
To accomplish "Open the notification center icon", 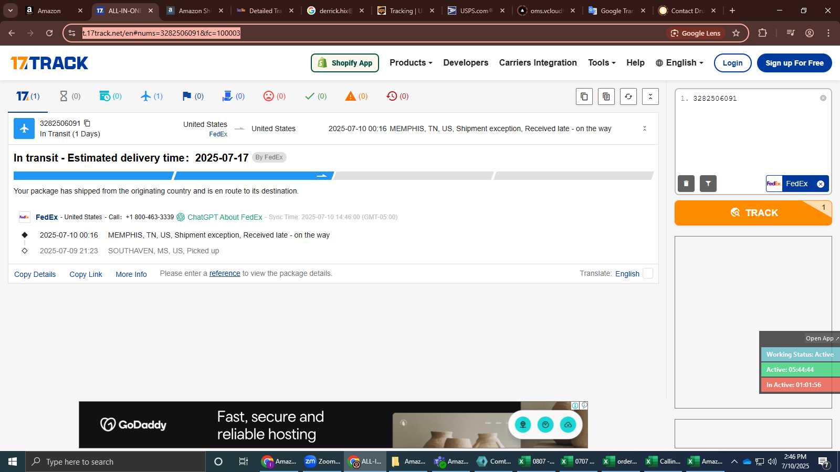I will tap(824, 462).
